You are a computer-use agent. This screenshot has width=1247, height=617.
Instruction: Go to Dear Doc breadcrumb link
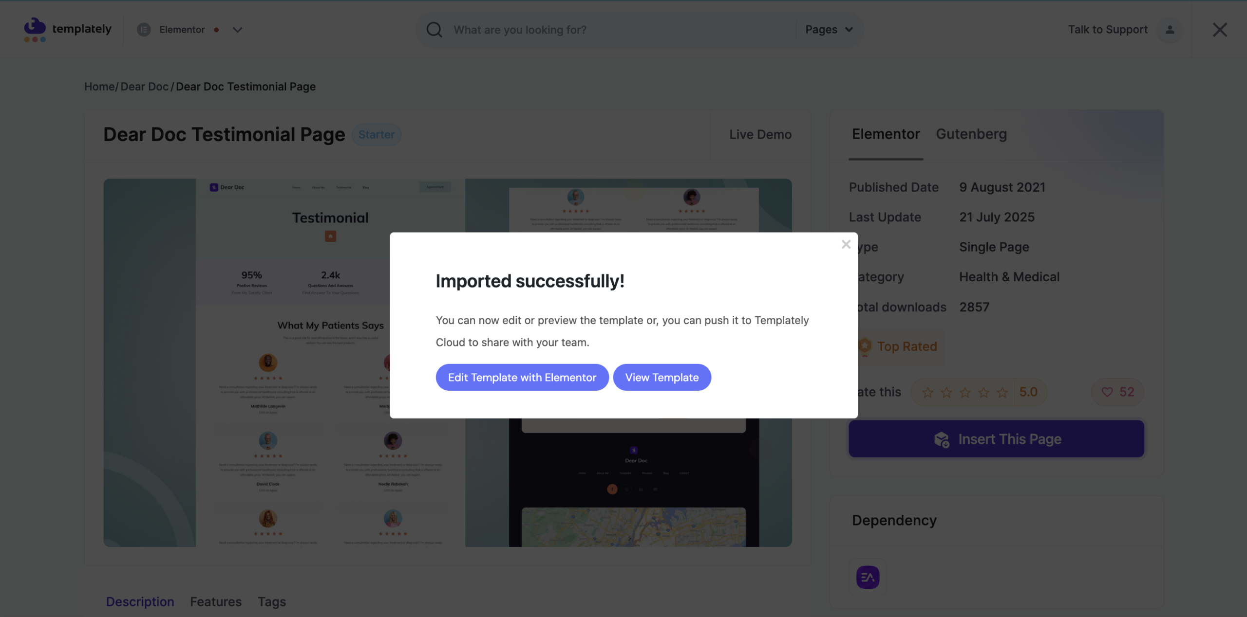tap(144, 87)
